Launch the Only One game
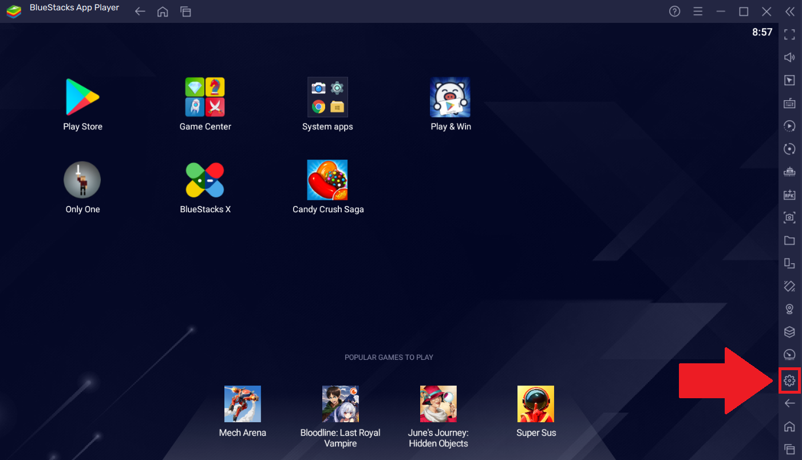Viewport: 802px width, 460px height. [x=82, y=180]
